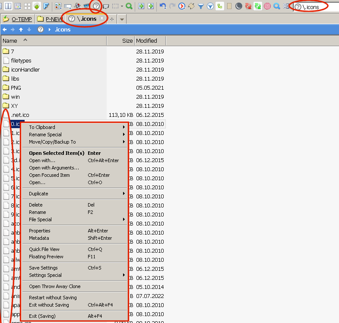The height and width of the screenshot is (323, 339).
Task: Click the green tree icon in toolbar
Action: click(x=37, y=6)
